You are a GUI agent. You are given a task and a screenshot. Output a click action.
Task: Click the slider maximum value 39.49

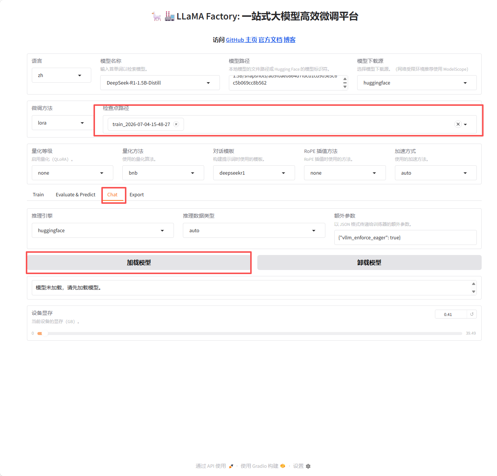point(471,333)
